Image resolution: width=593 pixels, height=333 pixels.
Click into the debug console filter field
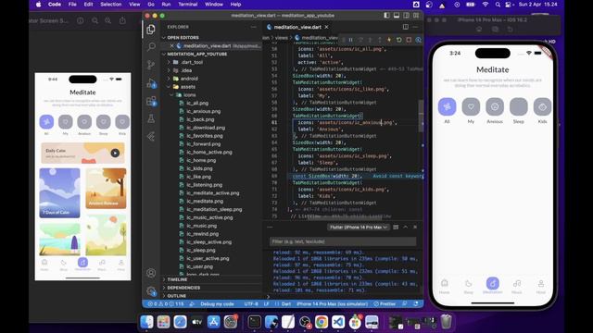[343, 241]
